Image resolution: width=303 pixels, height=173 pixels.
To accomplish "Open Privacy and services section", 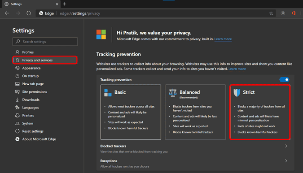I will tap(45, 60).
